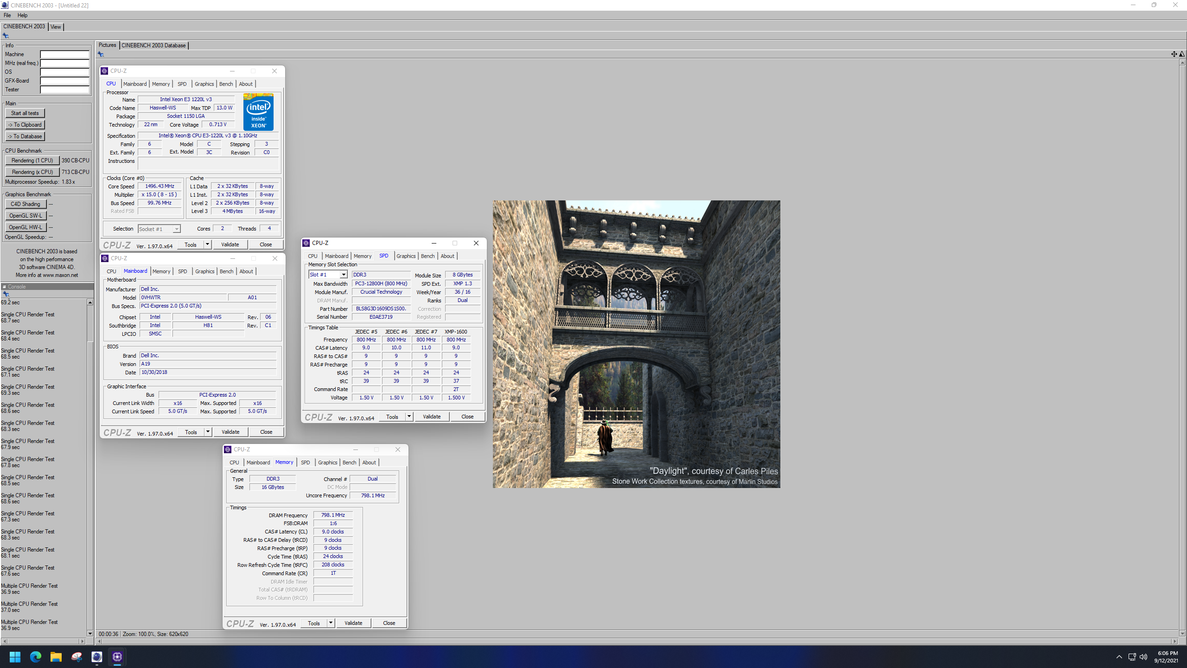Click the Core Speed value 1496.43 MHz
The image size is (1187, 668).
coord(160,186)
